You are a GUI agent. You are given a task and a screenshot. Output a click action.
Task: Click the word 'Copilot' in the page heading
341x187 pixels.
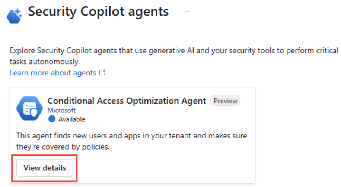point(101,12)
